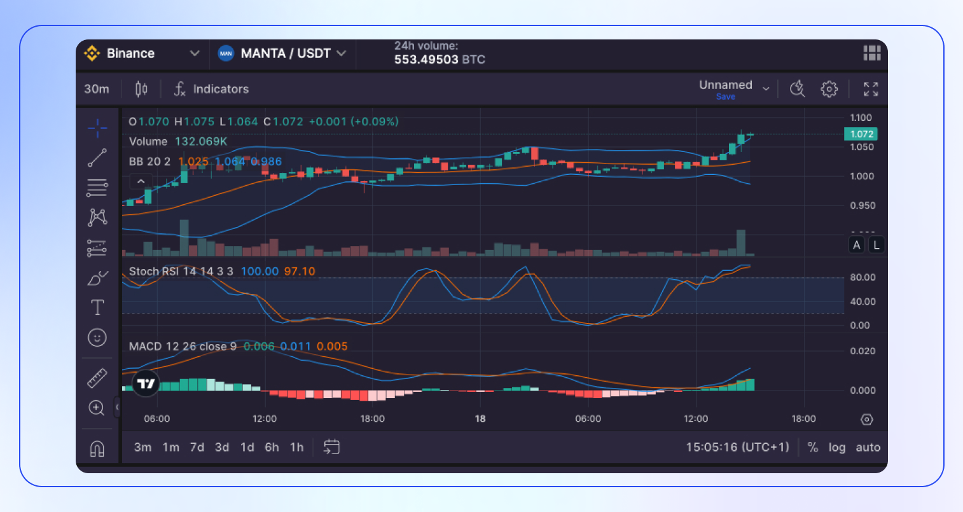Open the horizontal lines tool

coord(97,188)
